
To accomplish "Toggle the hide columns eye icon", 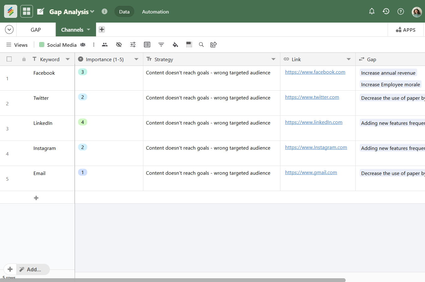I will [119, 45].
